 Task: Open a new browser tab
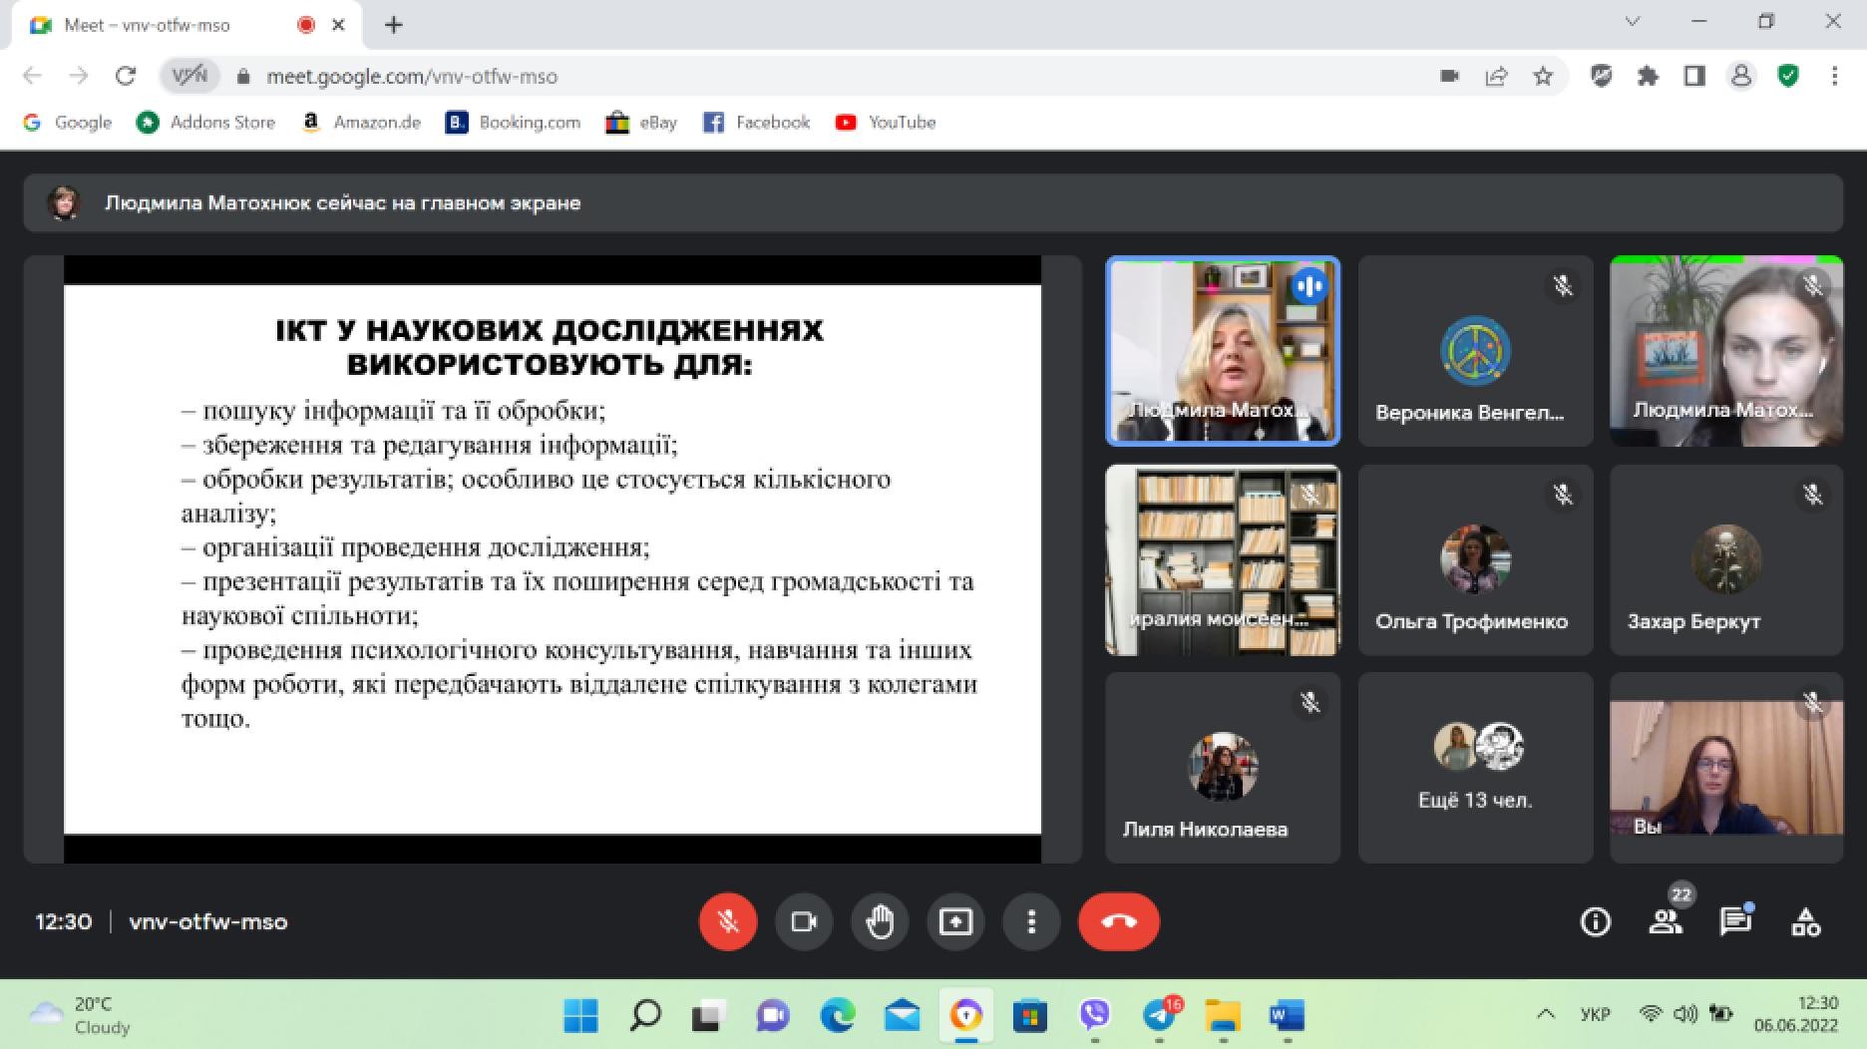[394, 25]
